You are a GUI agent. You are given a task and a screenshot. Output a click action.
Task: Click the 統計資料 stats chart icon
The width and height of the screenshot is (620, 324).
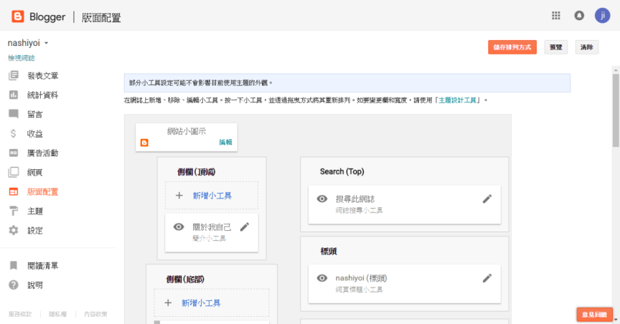14,95
